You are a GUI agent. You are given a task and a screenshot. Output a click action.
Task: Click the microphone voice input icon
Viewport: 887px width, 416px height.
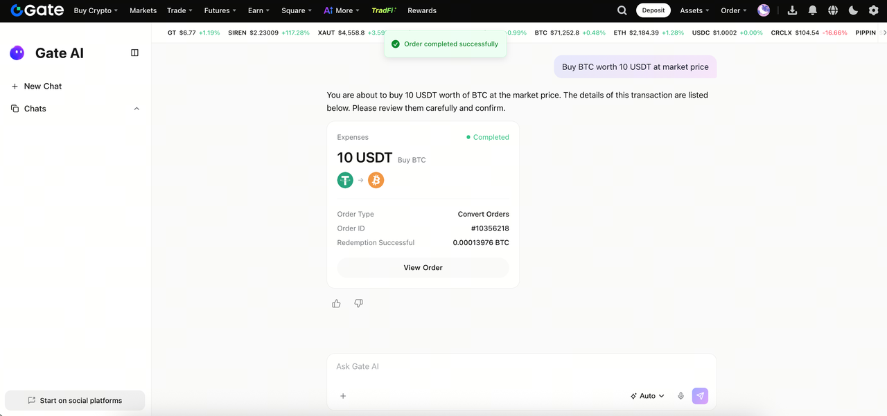pos(680,396)
